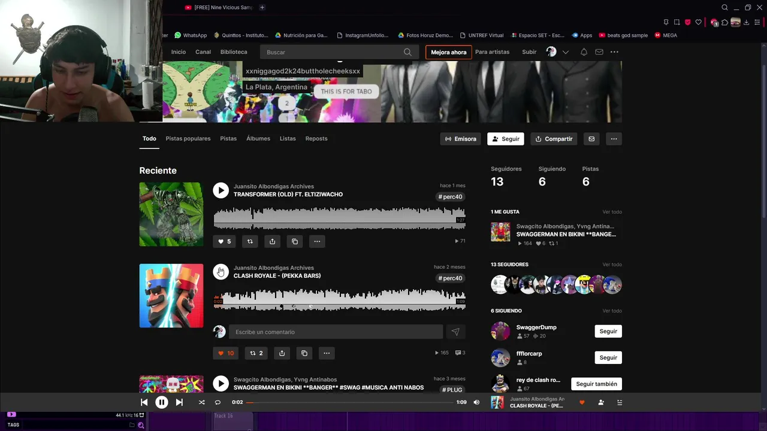Follow SwaggerDump

pyautogui.click(x=608, y=331)
